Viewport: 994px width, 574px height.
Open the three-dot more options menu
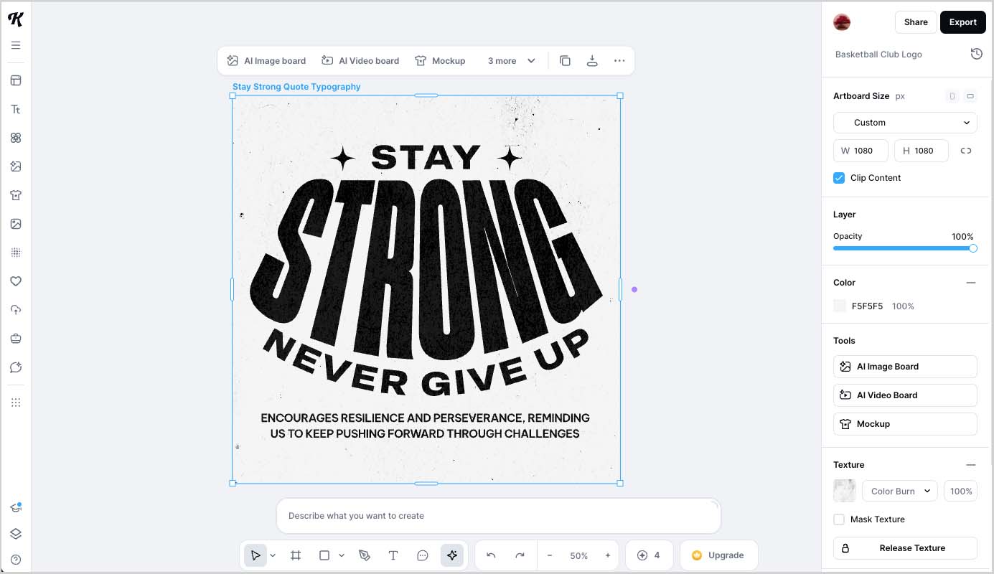coord(619,61)
